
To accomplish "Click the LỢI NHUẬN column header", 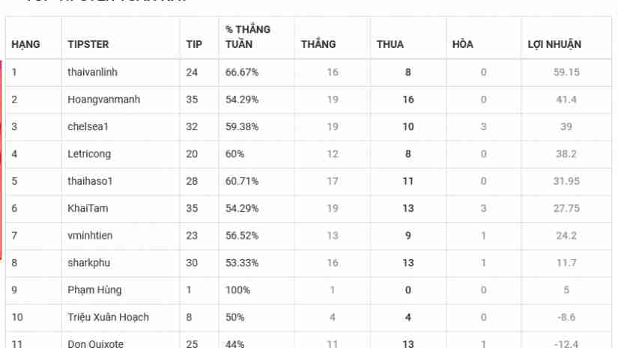I will [554, 44].
